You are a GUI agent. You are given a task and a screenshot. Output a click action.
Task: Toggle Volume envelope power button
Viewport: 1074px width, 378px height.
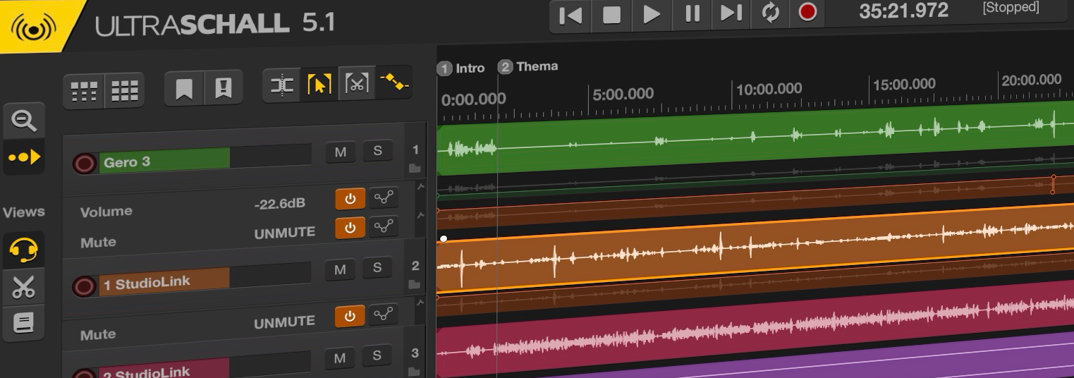[x=350, y=200]
